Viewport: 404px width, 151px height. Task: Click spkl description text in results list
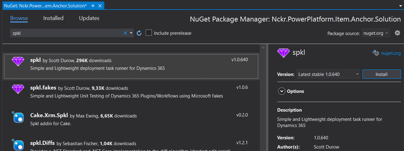98,68
